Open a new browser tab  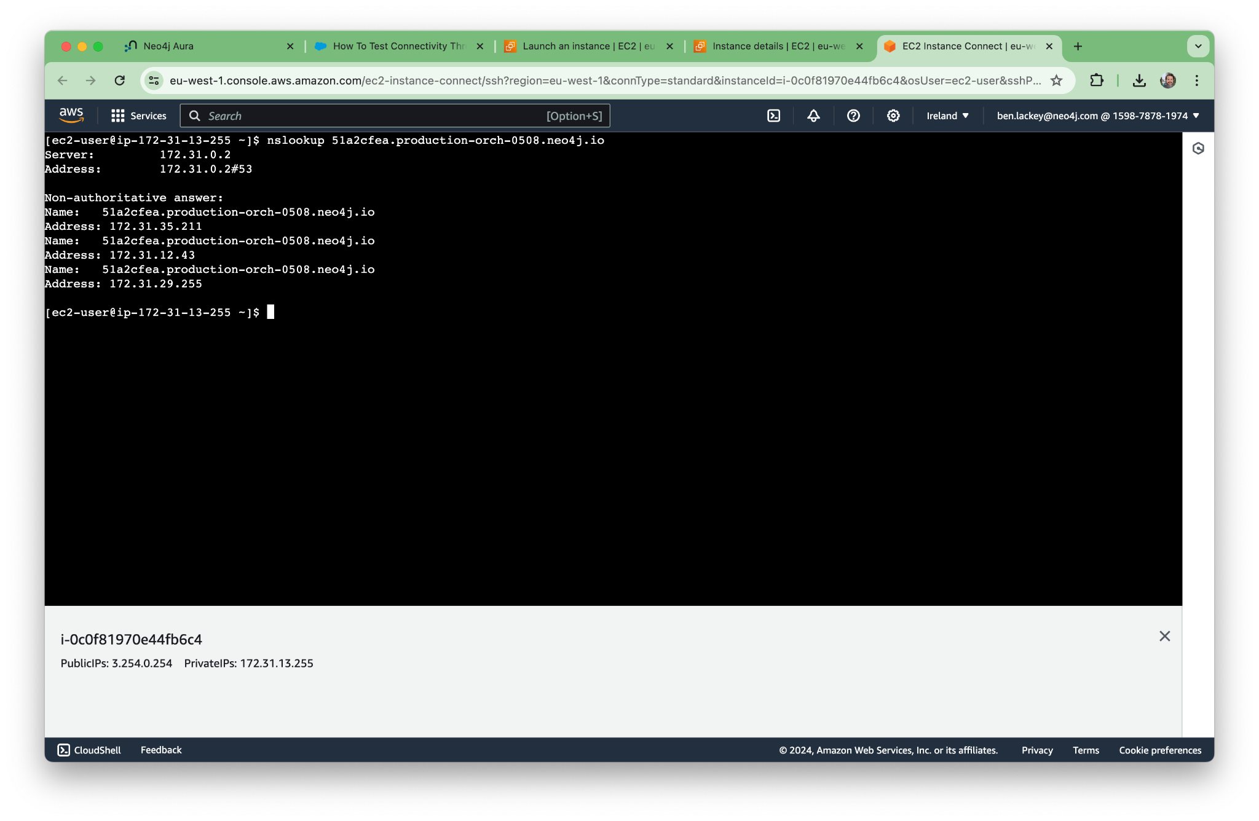point(1078,46)
